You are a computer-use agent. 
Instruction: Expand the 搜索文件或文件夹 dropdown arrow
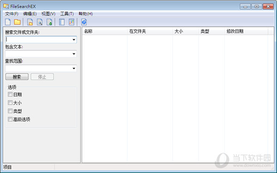74,40
